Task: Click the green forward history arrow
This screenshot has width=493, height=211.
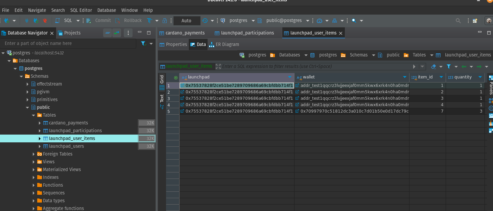Action: (479, 67)
